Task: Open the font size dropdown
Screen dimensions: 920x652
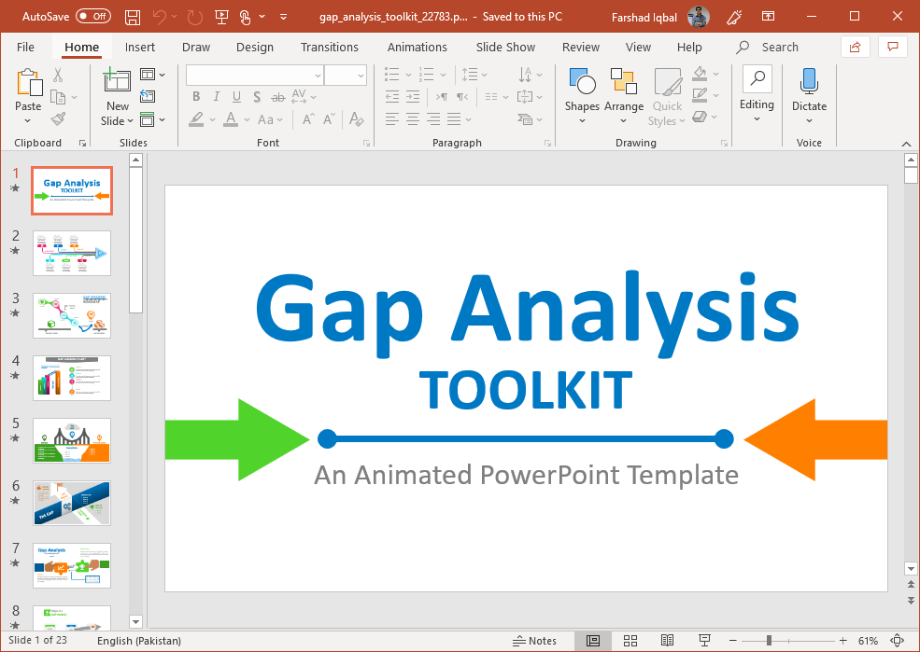Action: pyautogui.click(x=361, y=76)
